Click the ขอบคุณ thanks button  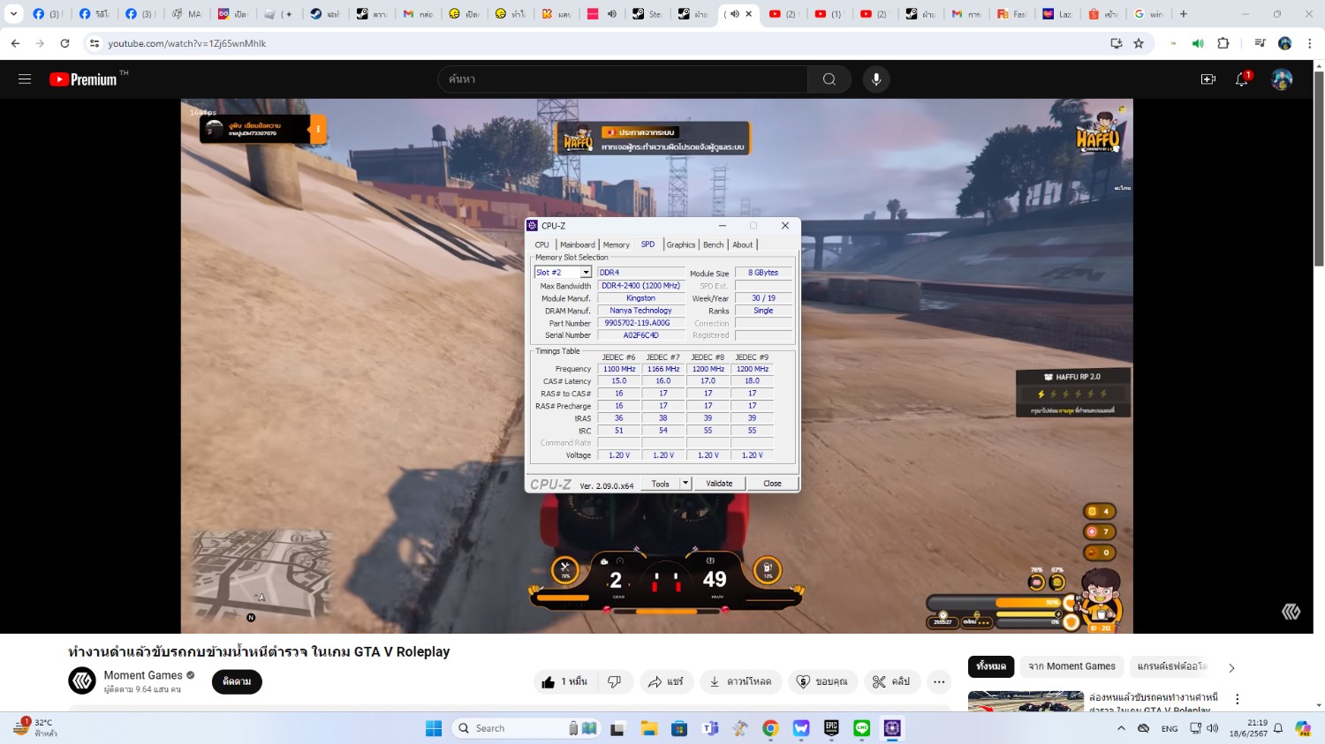822,681
